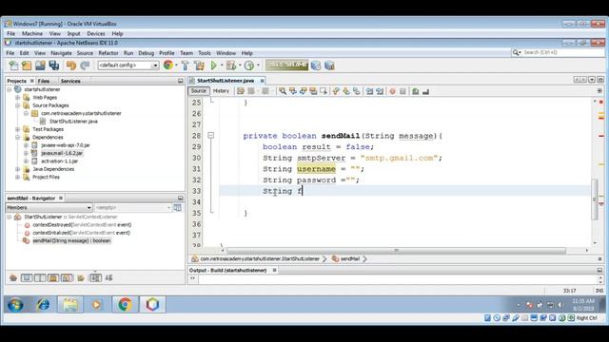The width and height of the screenshot is (609, 342).
Task: Collapse the sendMail method code fold
Action: tap(211, 135)
